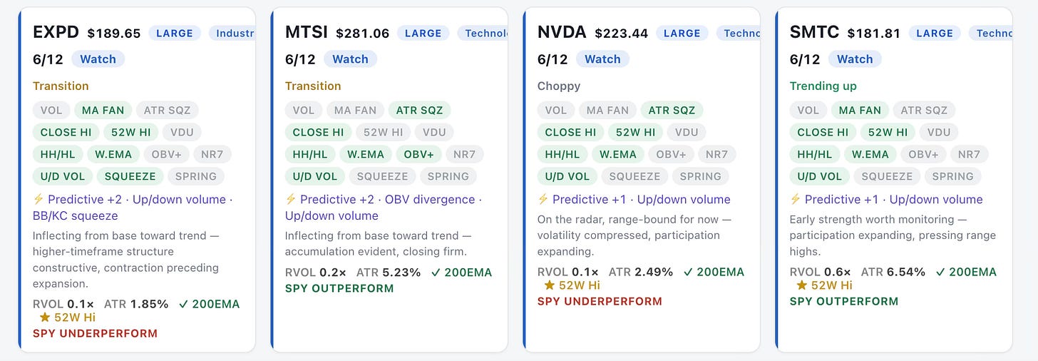Click the gold star 52W Hi icon on NVDA
This screenshot has width=1038, height=361.
coord(550,285)
